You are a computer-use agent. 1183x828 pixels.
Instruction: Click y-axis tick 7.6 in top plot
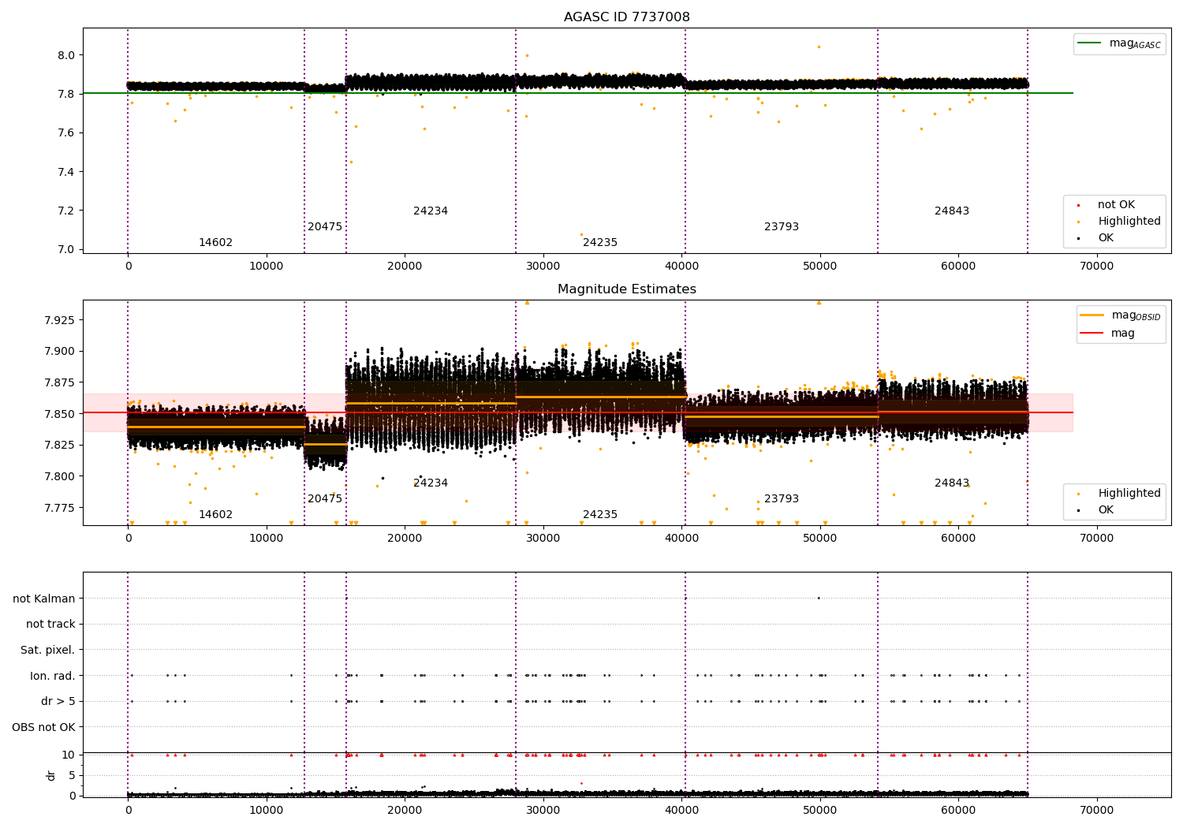[65, 133]
